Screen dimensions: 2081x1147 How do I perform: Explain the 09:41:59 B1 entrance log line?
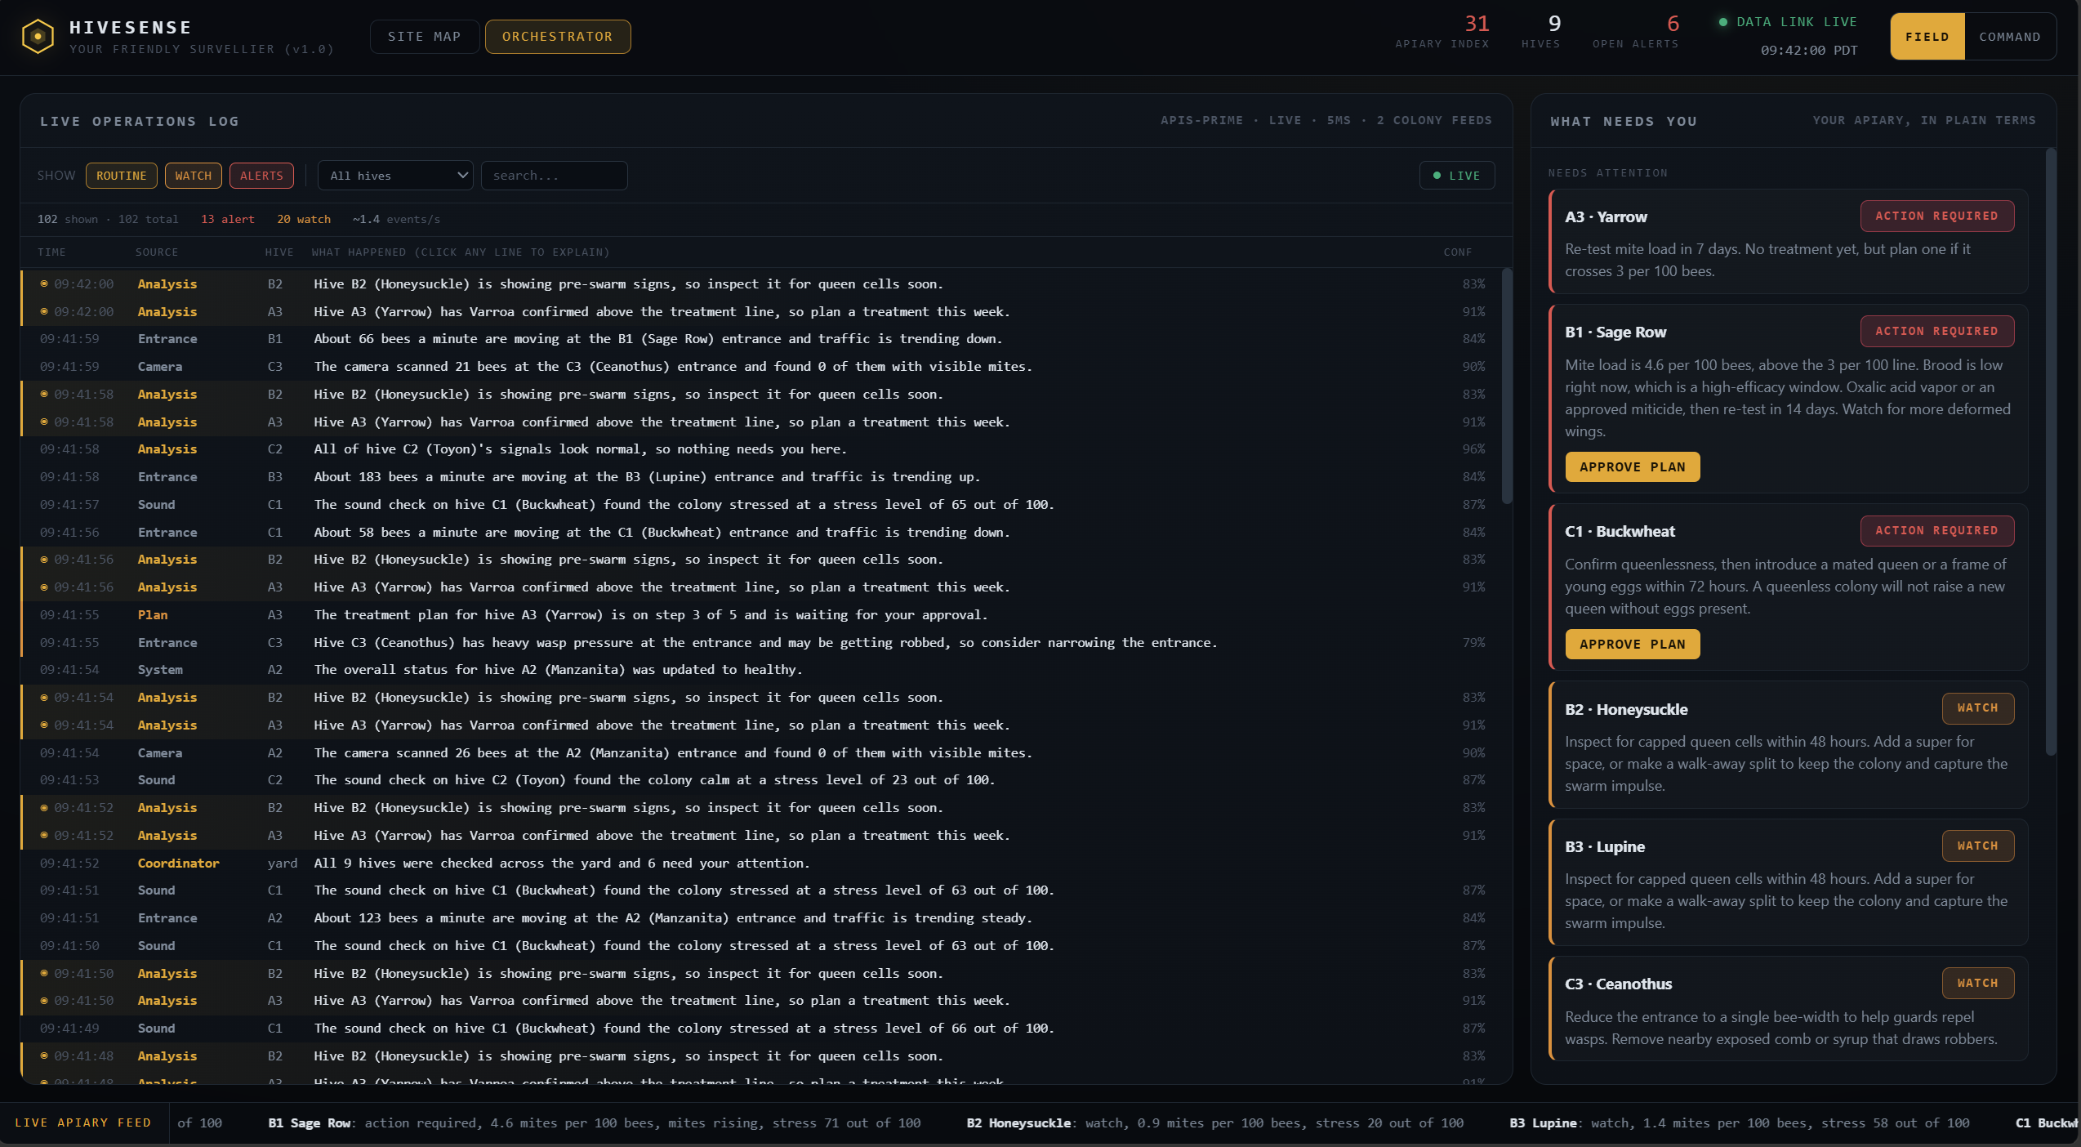tap(761, 339)
